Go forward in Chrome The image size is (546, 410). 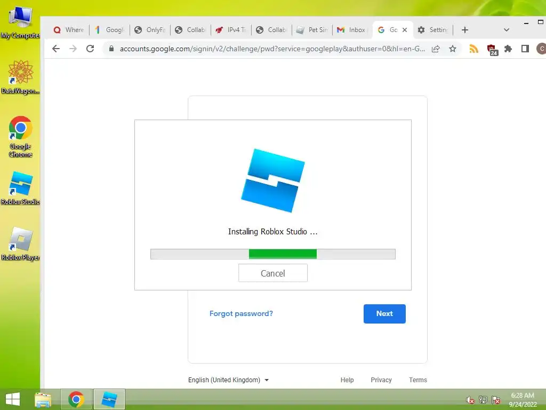click(73, 49)
